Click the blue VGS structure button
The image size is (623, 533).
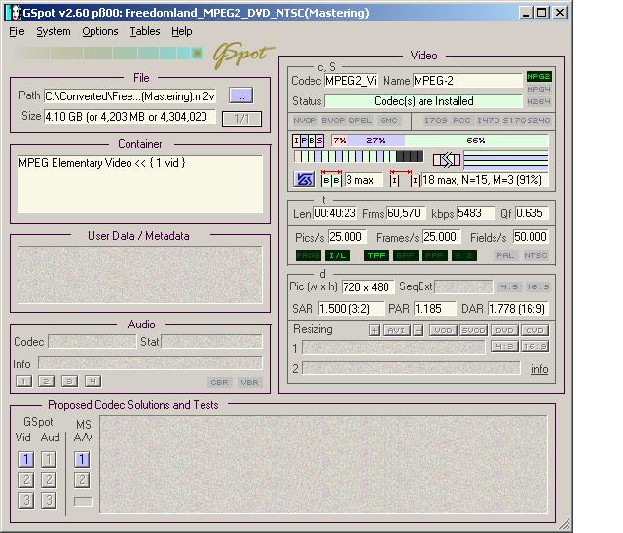305,179
